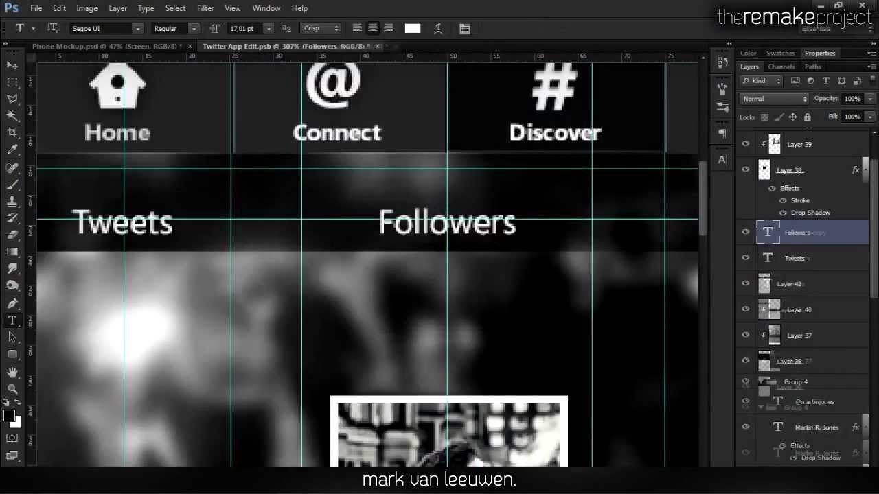
Task: Click the Create Warped Text icon
Action: point(438,29)
